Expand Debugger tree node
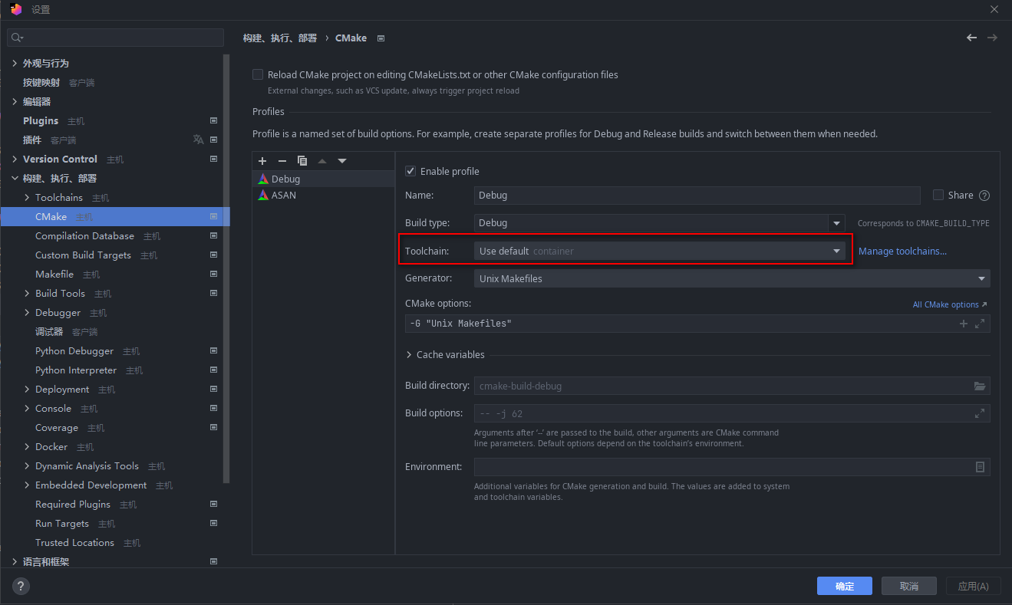 [x=28, y=312]
